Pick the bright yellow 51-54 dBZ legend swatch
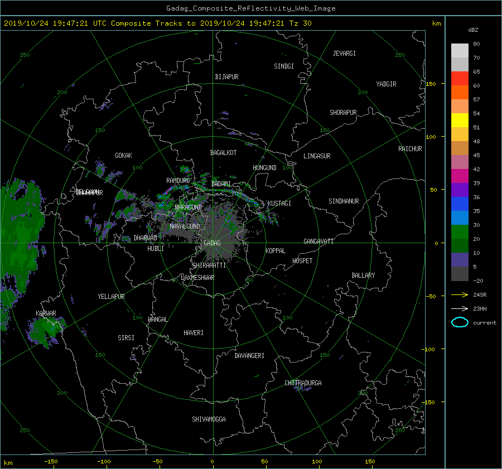Screen dimensions: 502x469 point(460,120)
